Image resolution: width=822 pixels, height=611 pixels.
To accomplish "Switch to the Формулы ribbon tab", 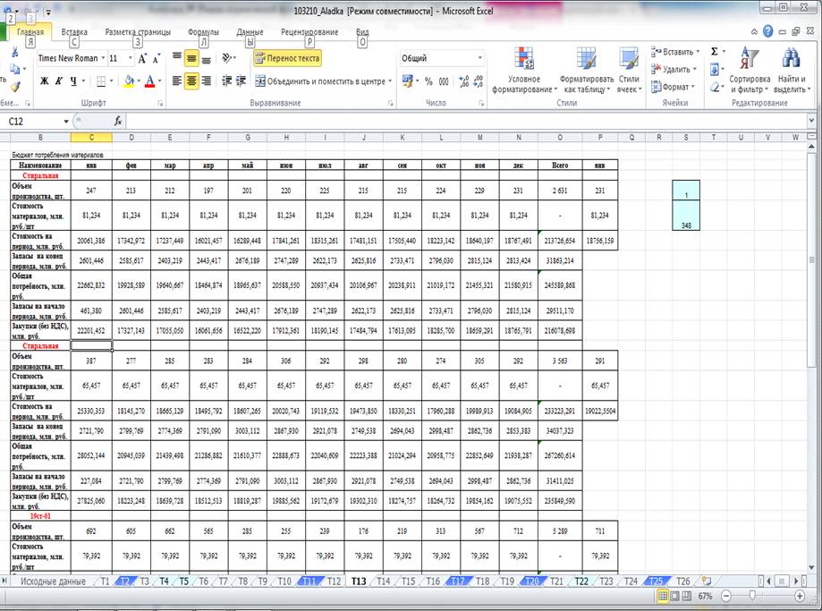I will (203, 31).
